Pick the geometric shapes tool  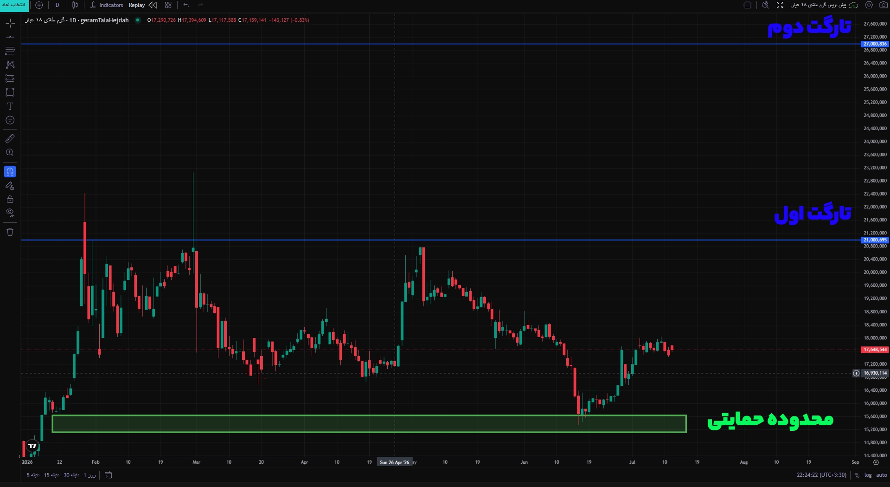[10, 92]
